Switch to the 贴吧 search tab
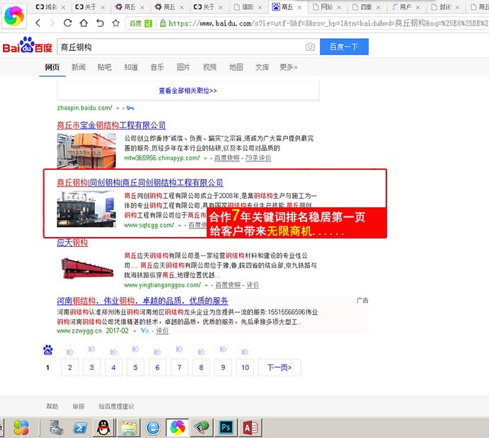Viewport: 489px width, 438px height. pos(105,67)
